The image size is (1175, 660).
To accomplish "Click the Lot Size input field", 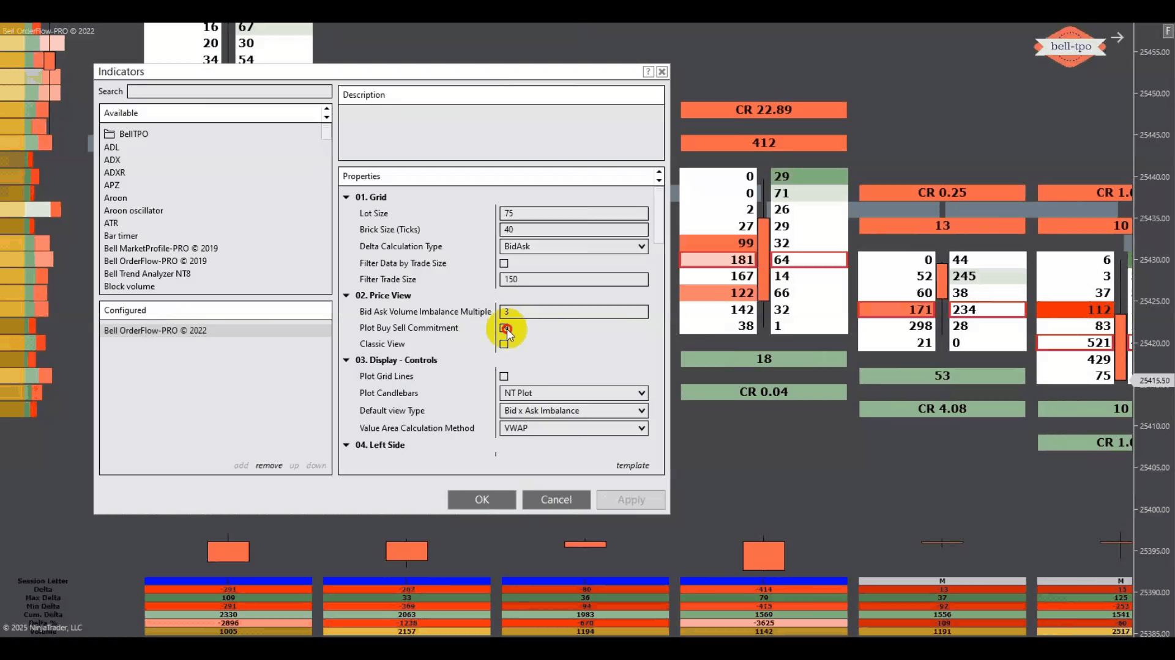I will 573,213.
